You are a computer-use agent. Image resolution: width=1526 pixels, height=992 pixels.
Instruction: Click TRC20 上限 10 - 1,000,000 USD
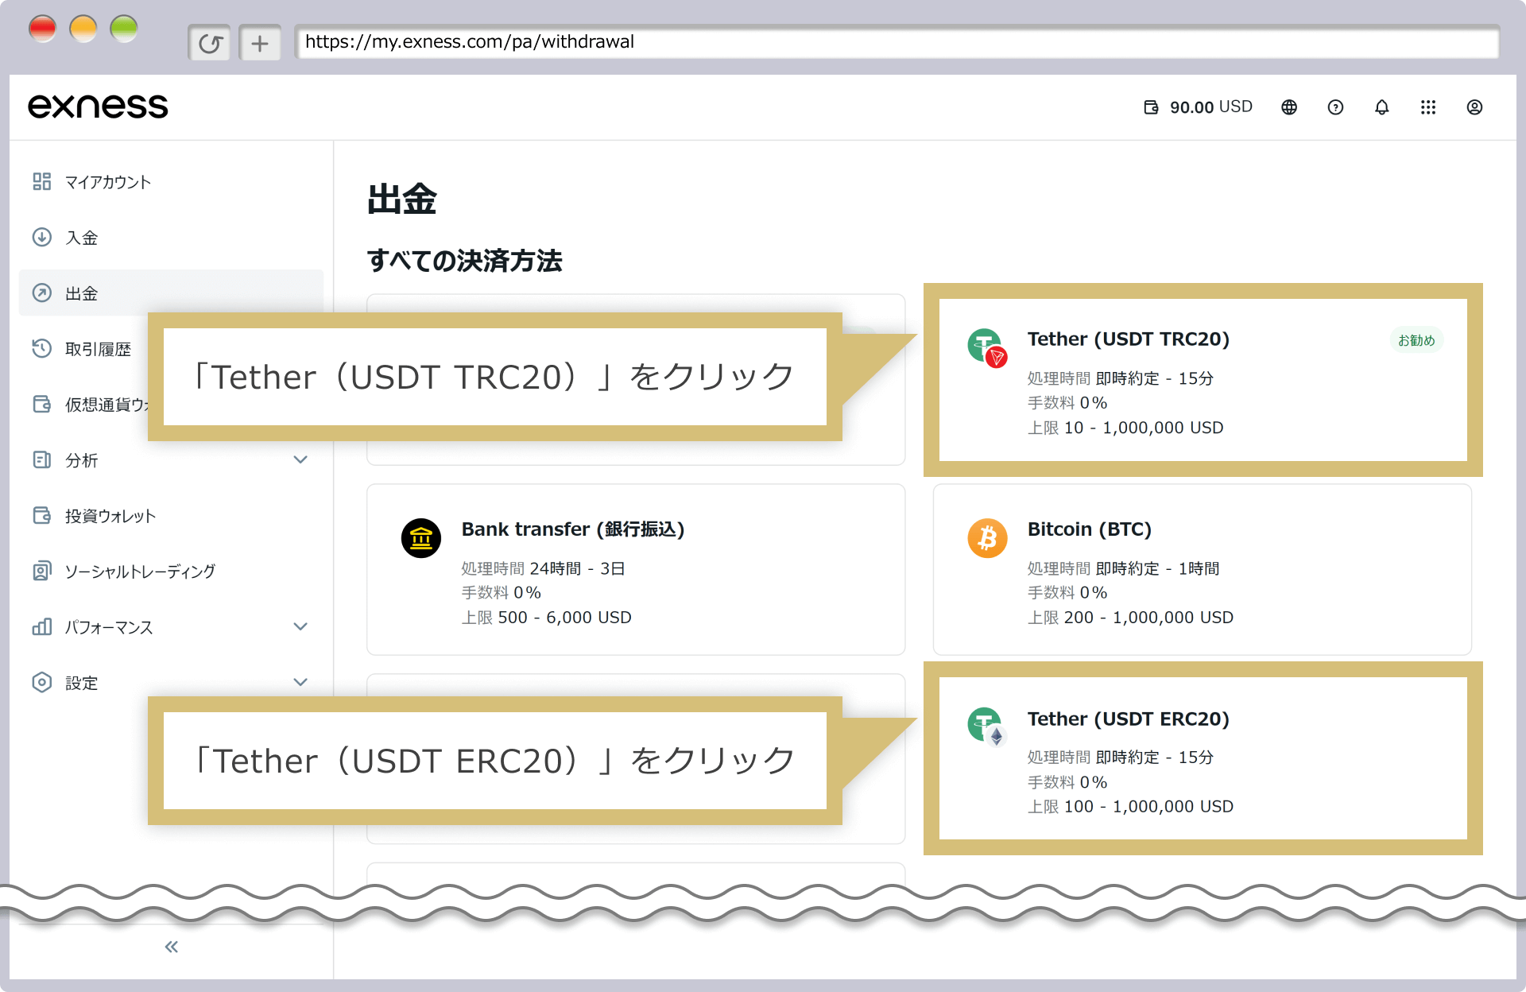[x=1125, y=428]
